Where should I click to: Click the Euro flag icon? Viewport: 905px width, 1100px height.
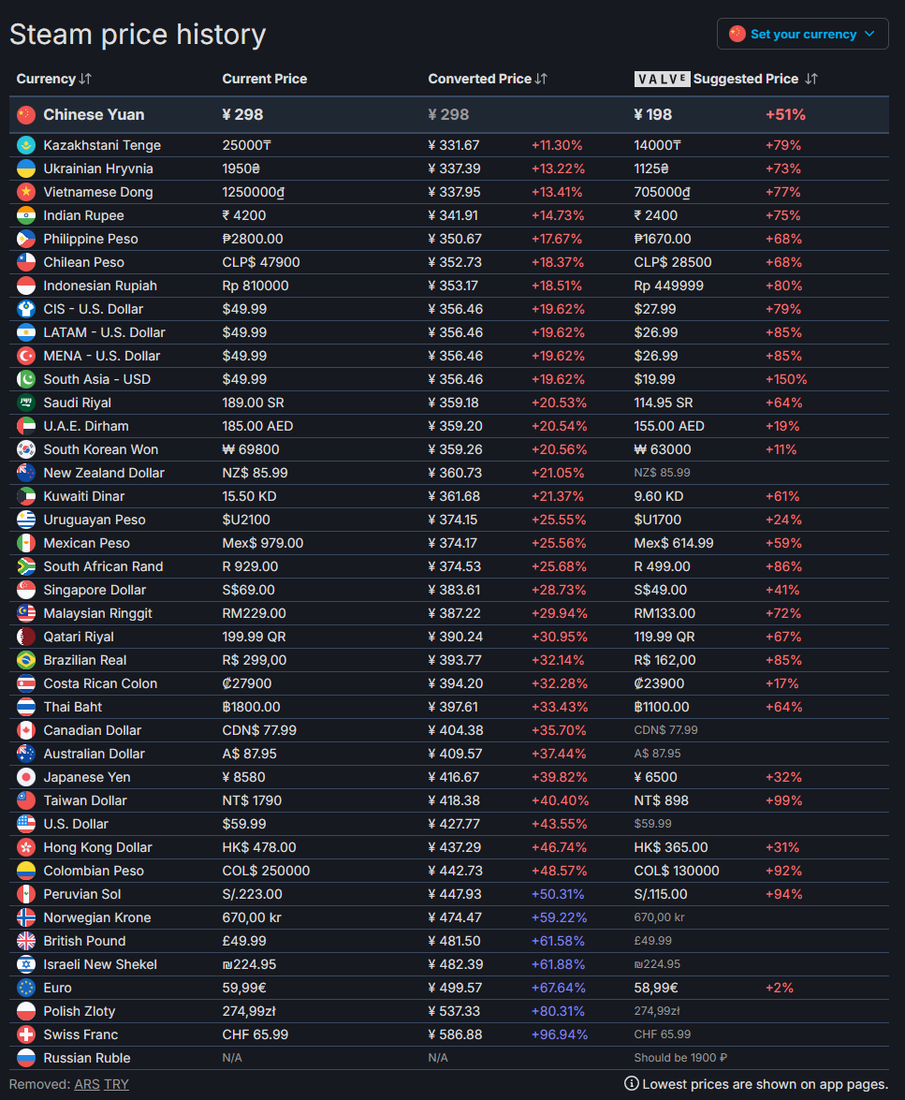(26, 988)
